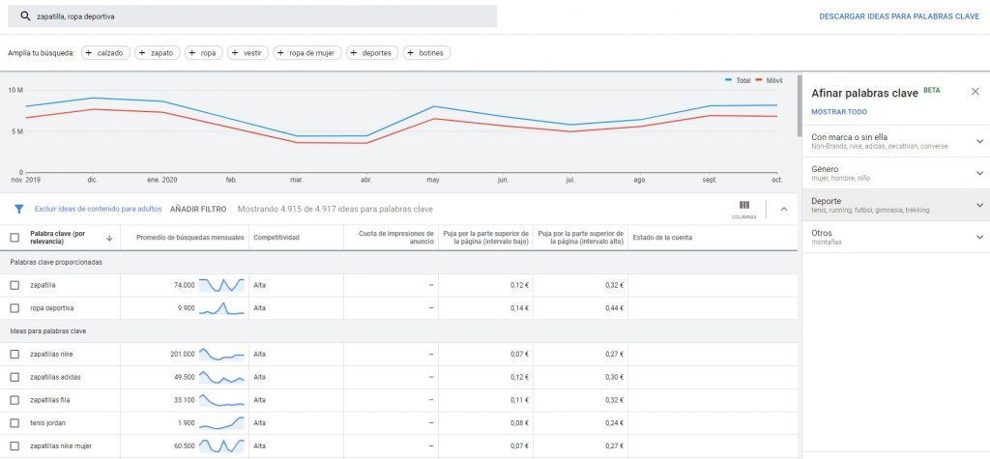Sort by 'Cuota de impresiones de anuncio' header
Viewport: 990px width, 459px height.
tap(395, 238)
